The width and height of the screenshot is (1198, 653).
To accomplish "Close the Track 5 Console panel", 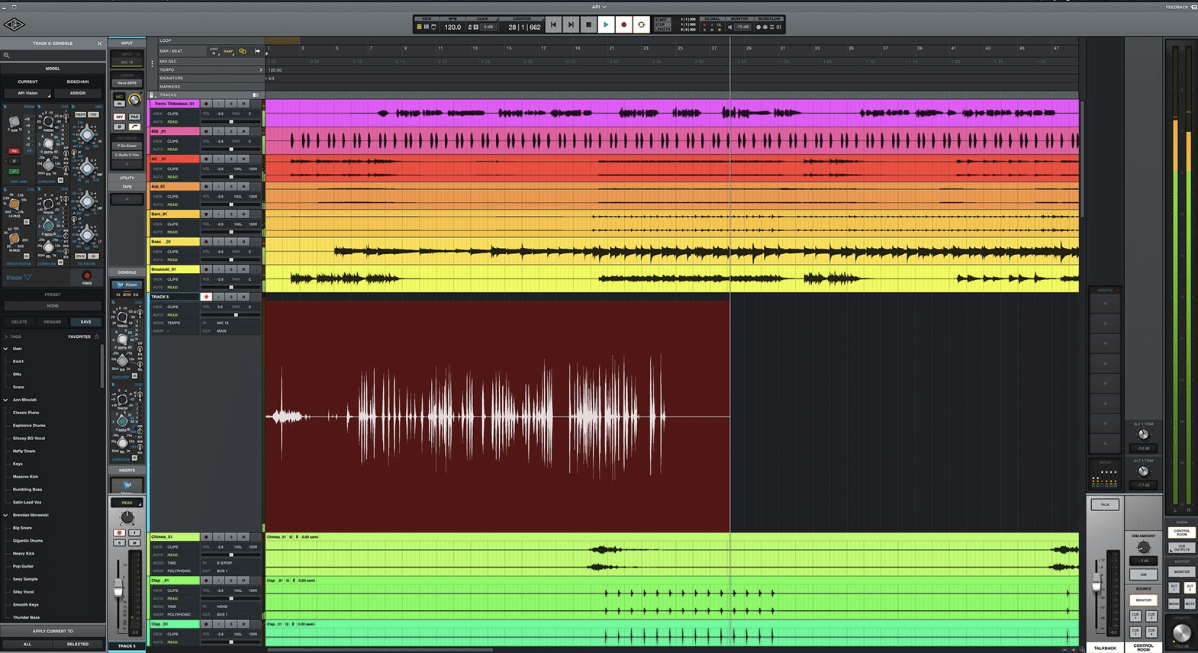I will [99, 43].
